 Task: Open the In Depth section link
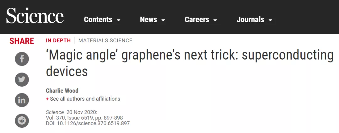click(58, 40)
